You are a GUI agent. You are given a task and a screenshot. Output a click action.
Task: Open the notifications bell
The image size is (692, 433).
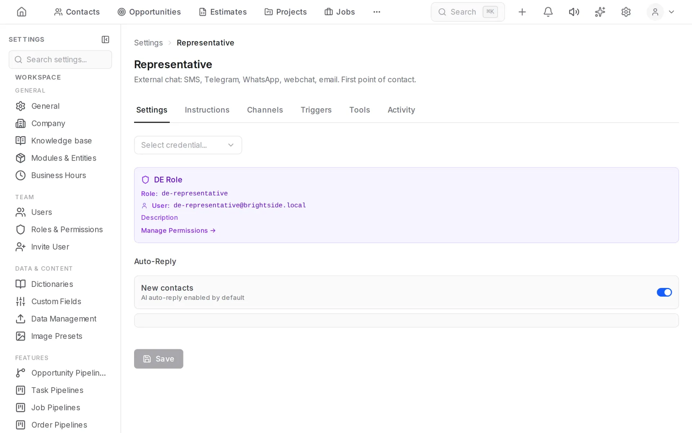[548, 12]
